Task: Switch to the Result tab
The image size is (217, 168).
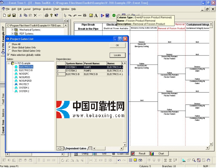Action: point(140,154)
